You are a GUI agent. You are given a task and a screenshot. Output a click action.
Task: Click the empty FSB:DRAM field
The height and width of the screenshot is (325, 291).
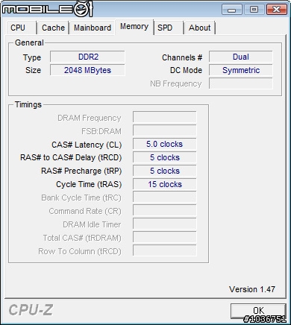pyautogui.click(x=165, y=130)
